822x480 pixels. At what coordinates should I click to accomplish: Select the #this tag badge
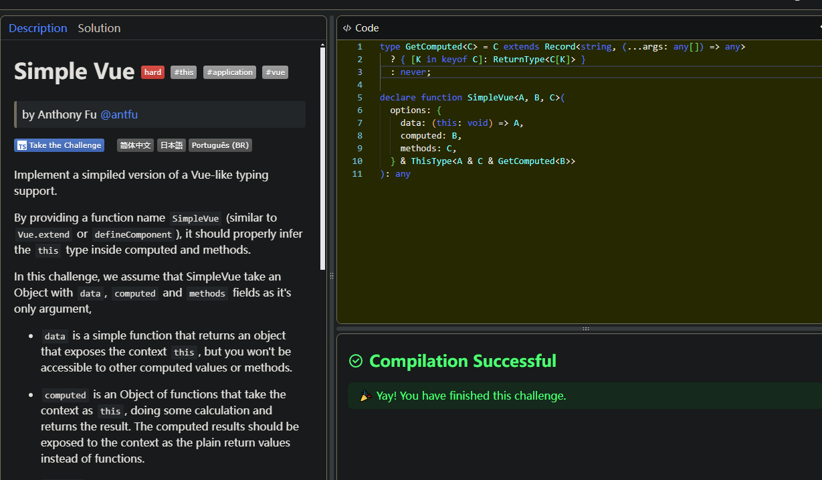pyautogui.click(x=183, y=72)
